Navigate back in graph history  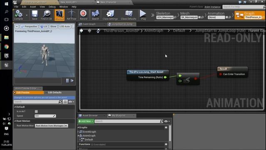[x=81, y=30]
